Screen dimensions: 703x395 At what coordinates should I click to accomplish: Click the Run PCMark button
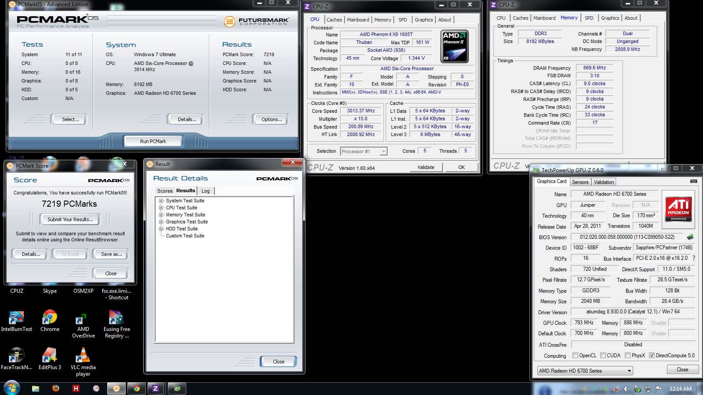(x=153, y=141)
